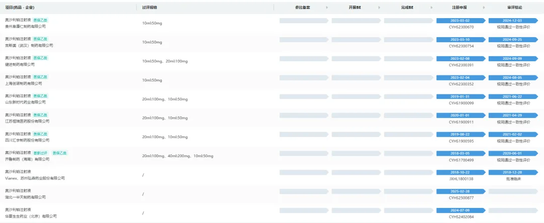This screenshot has width=544, height=223.
Task: Open the 华夏生生药业（北京）有限公司 entry
Action: click(x=31, y=216)
